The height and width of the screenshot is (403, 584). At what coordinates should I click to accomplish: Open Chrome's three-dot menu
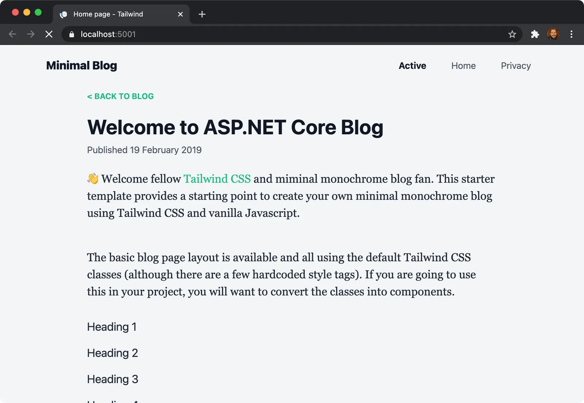pyautogui.click(x=571, y=34)
